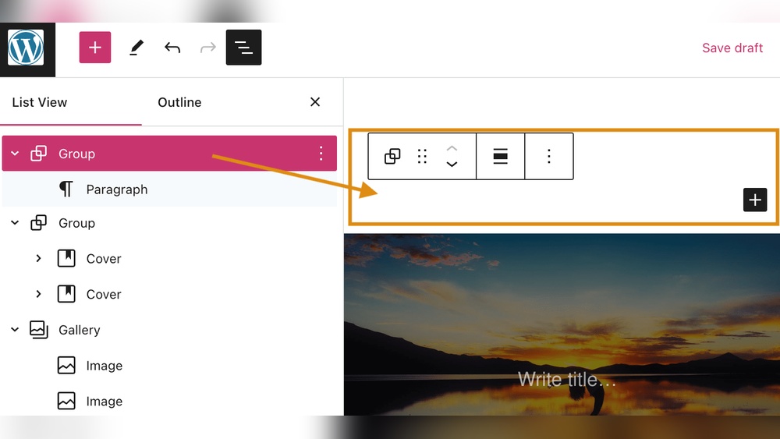Move block up with the up chevron
The height and width of the screenshot is (439, 780).
tap(452, 148)
